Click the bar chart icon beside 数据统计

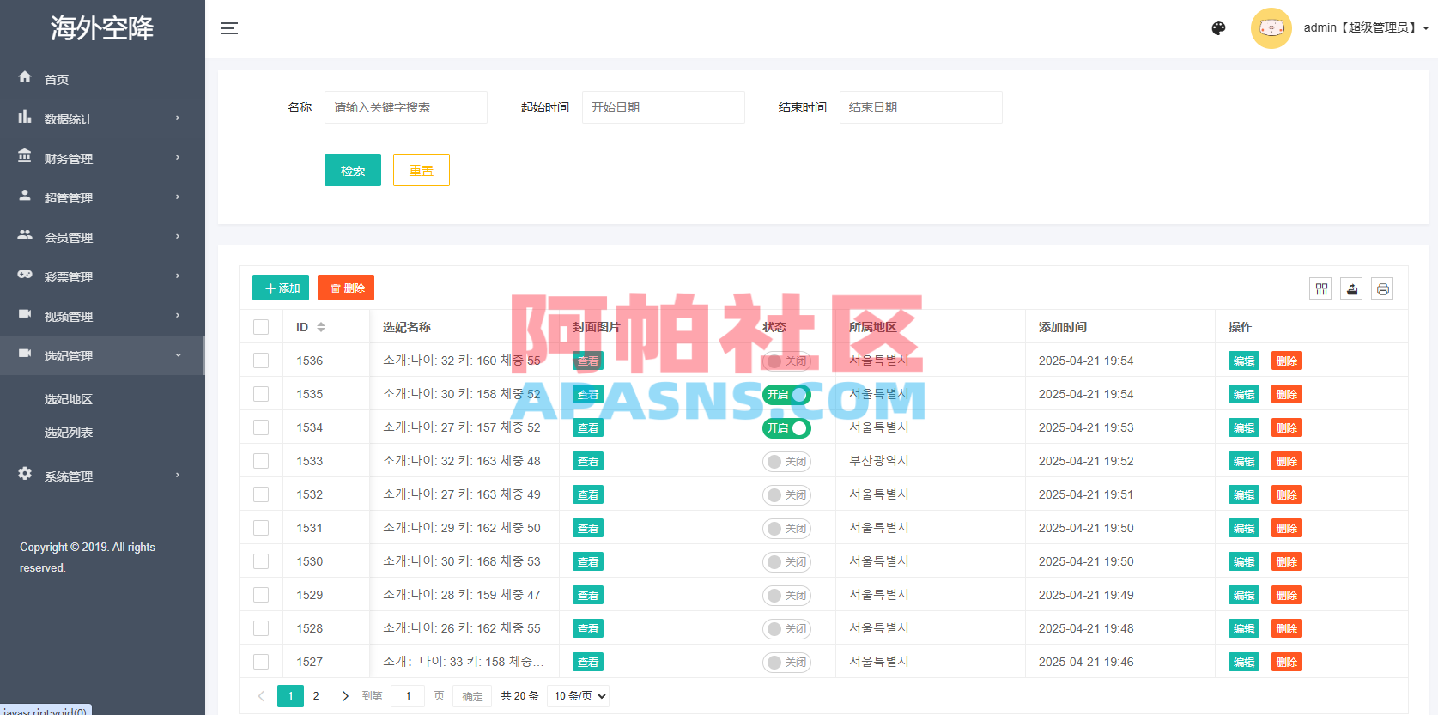[25, 117]
